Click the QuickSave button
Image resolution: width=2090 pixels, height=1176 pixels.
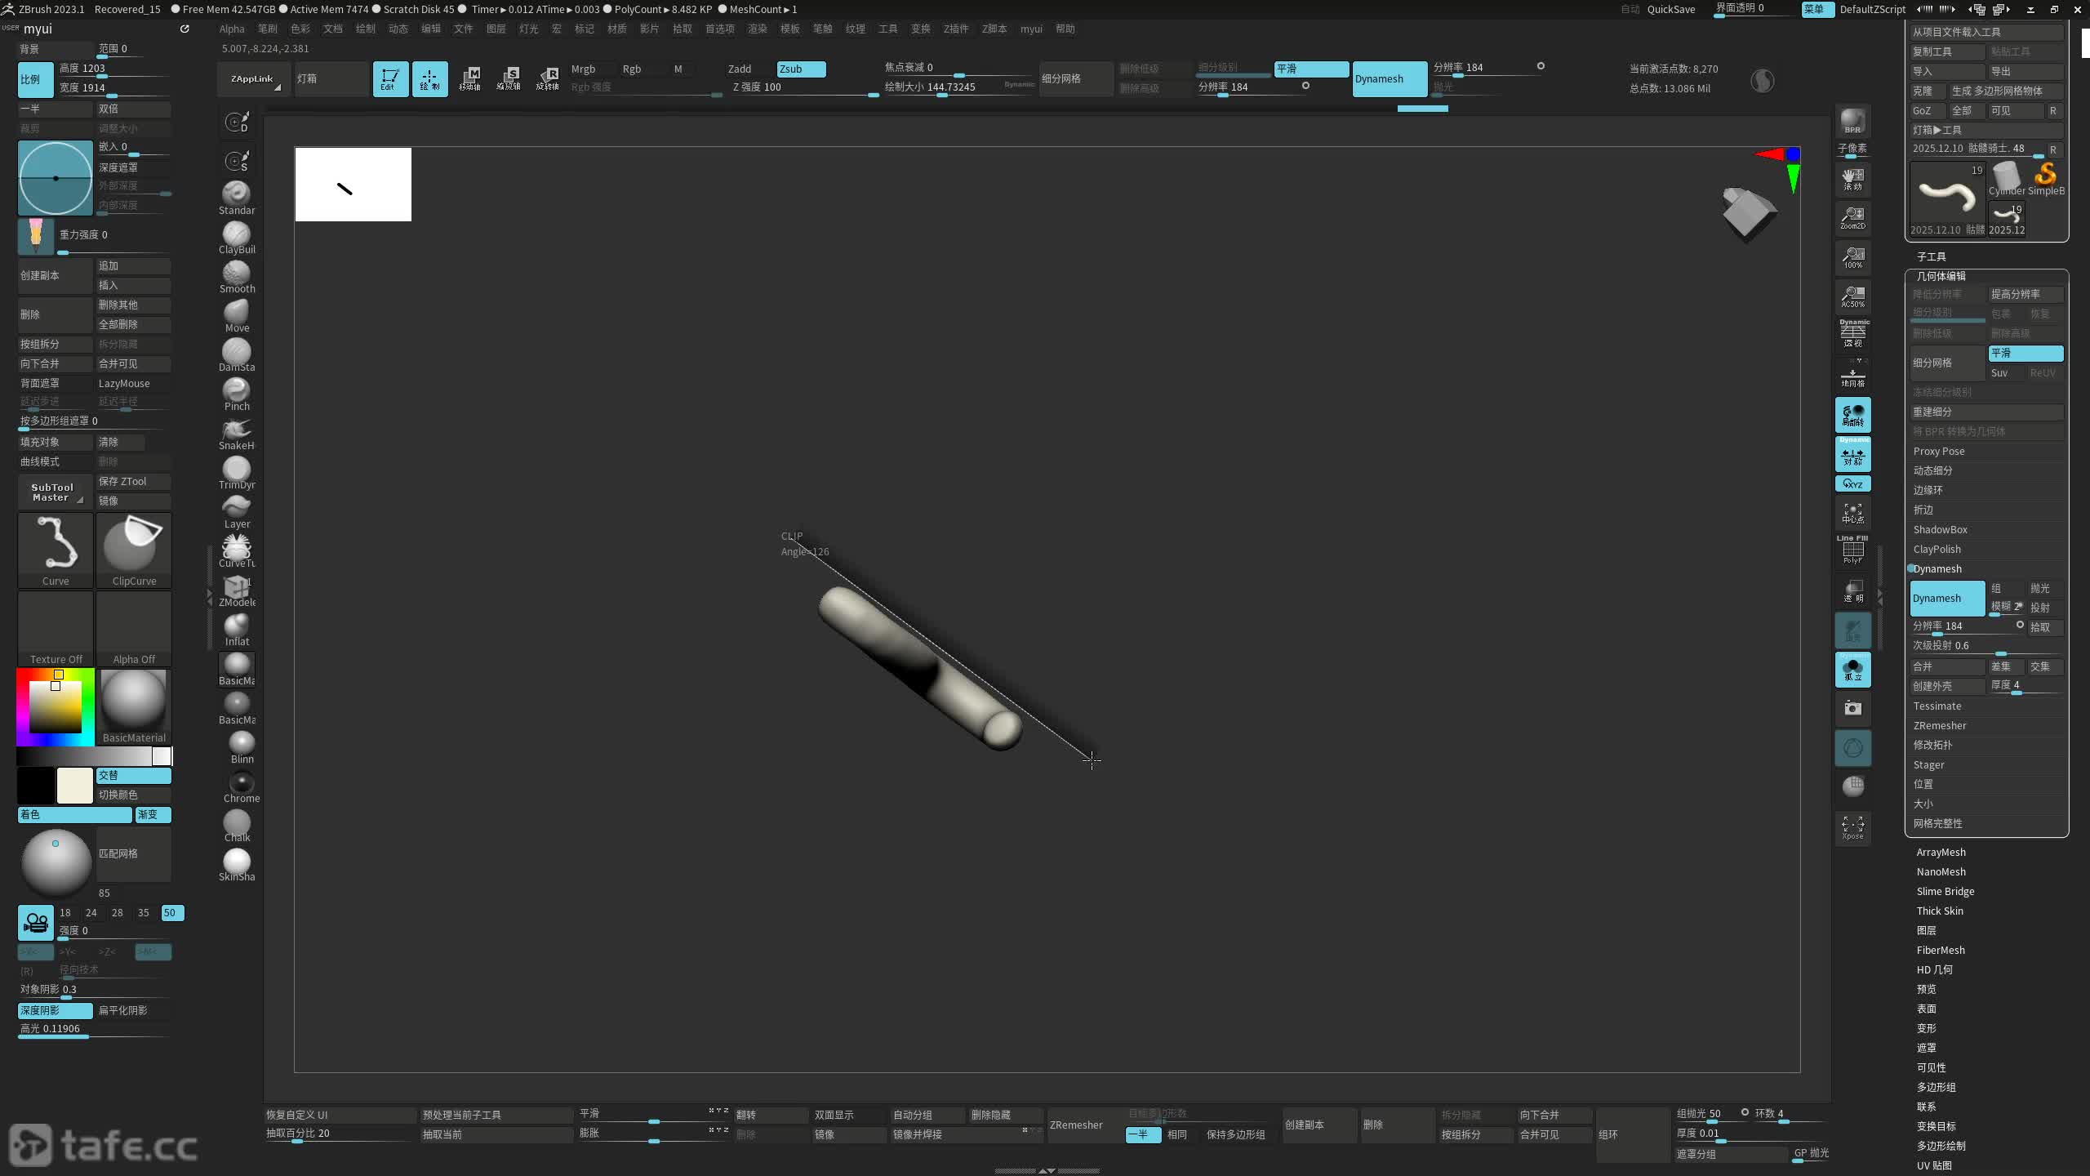pos(1670,9)
